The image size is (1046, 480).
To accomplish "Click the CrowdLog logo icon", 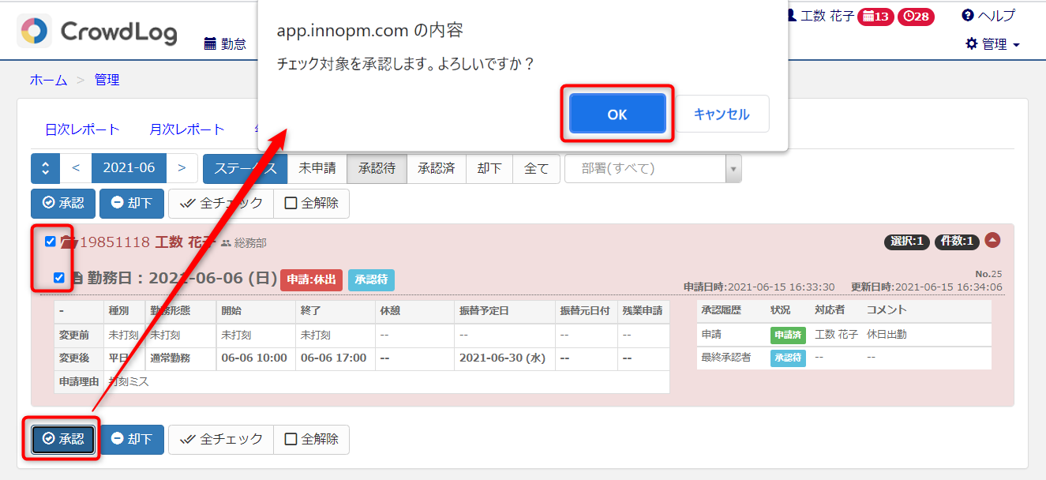I will 34,31.
